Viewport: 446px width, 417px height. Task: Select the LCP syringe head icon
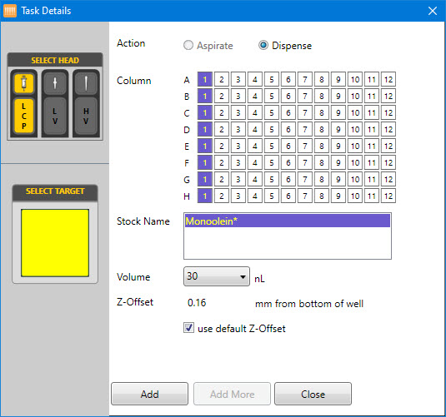[x=24, y=83]
